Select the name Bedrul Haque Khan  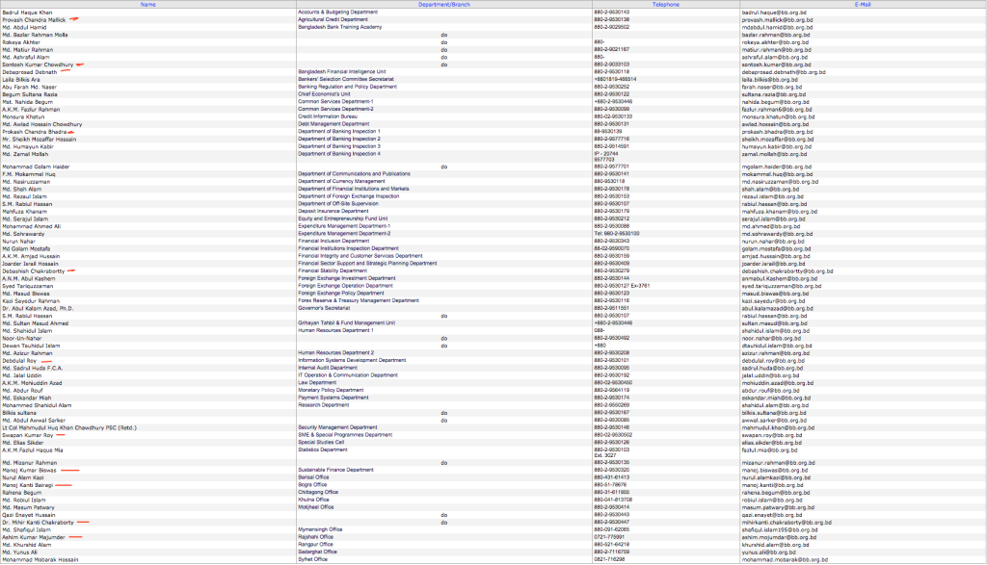point(28,12)
